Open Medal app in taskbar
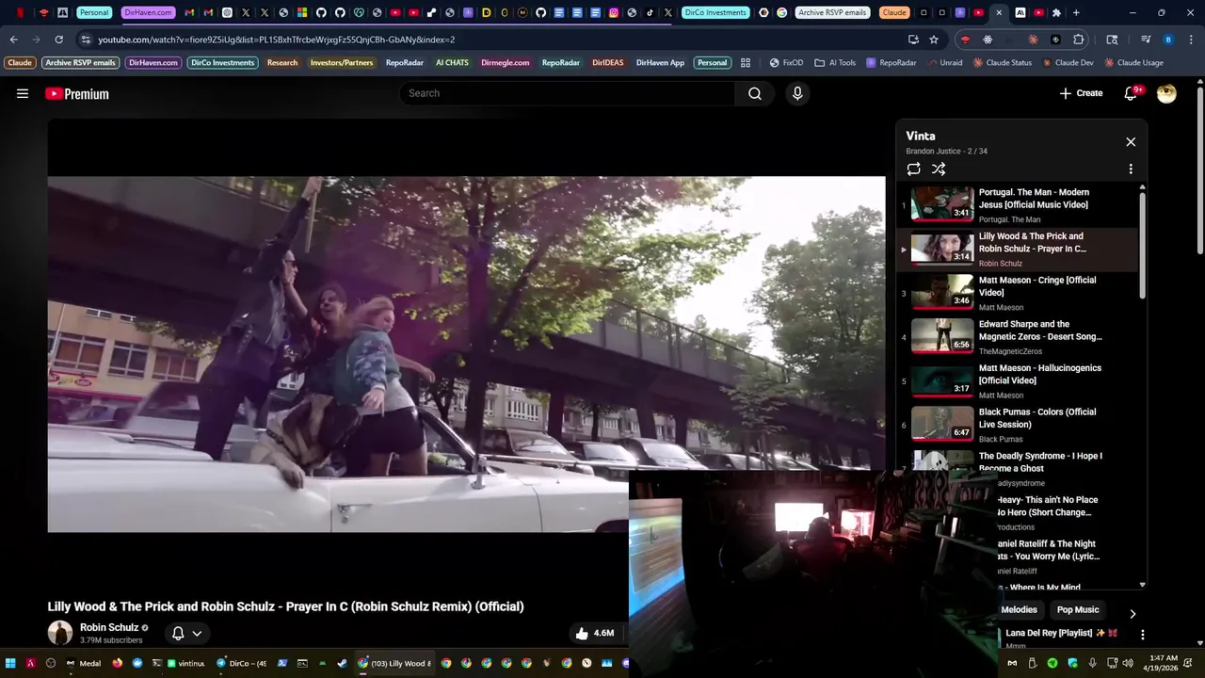1205x678 pixels. 83,663
